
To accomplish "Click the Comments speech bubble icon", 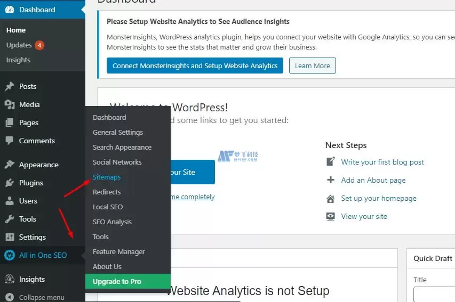I will pos(10,141).
